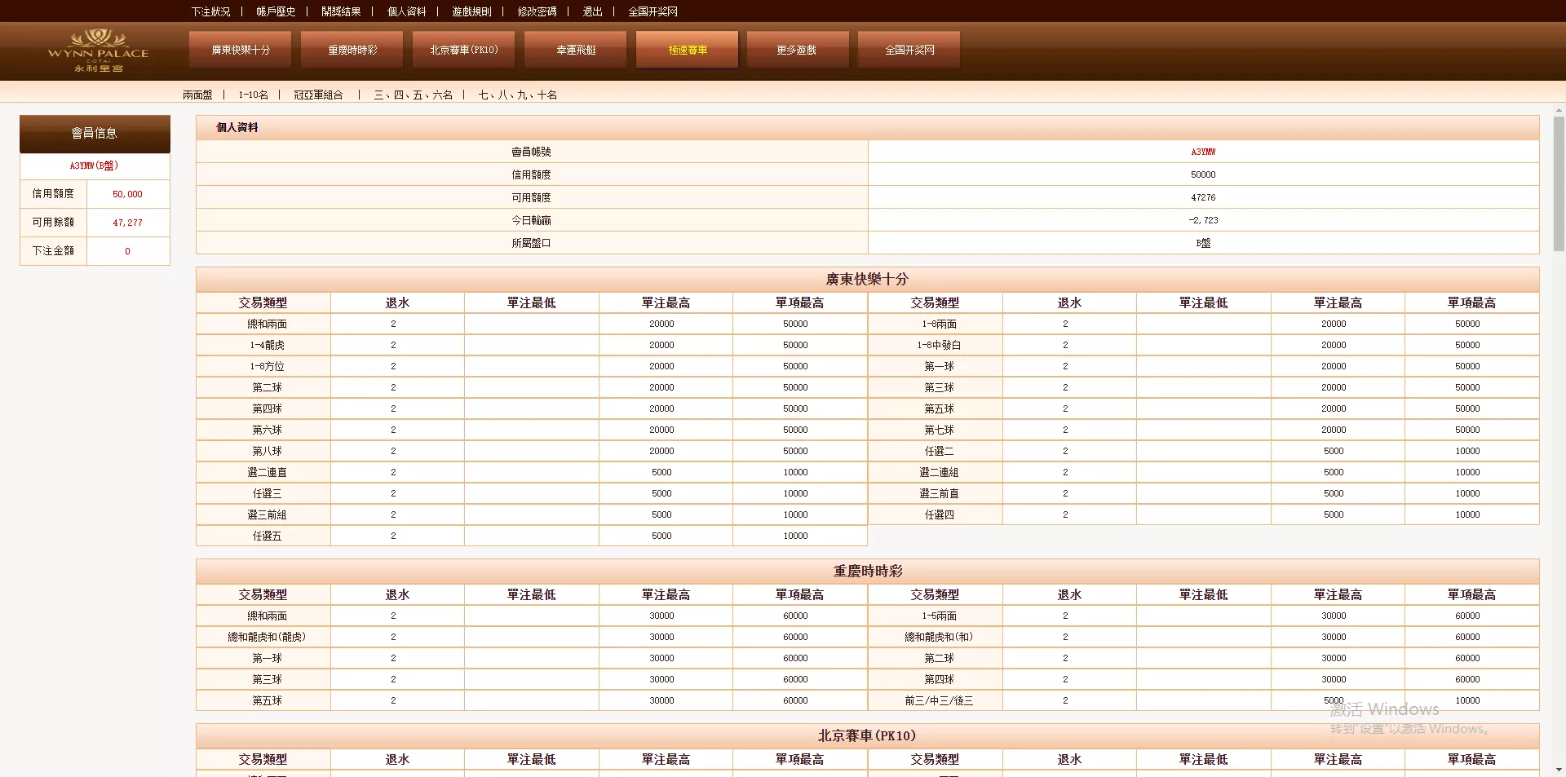This screenshot has width=1566, height=777.
Task: Select the highlighted 極速賽車 game button
Action: click(688, 50)
